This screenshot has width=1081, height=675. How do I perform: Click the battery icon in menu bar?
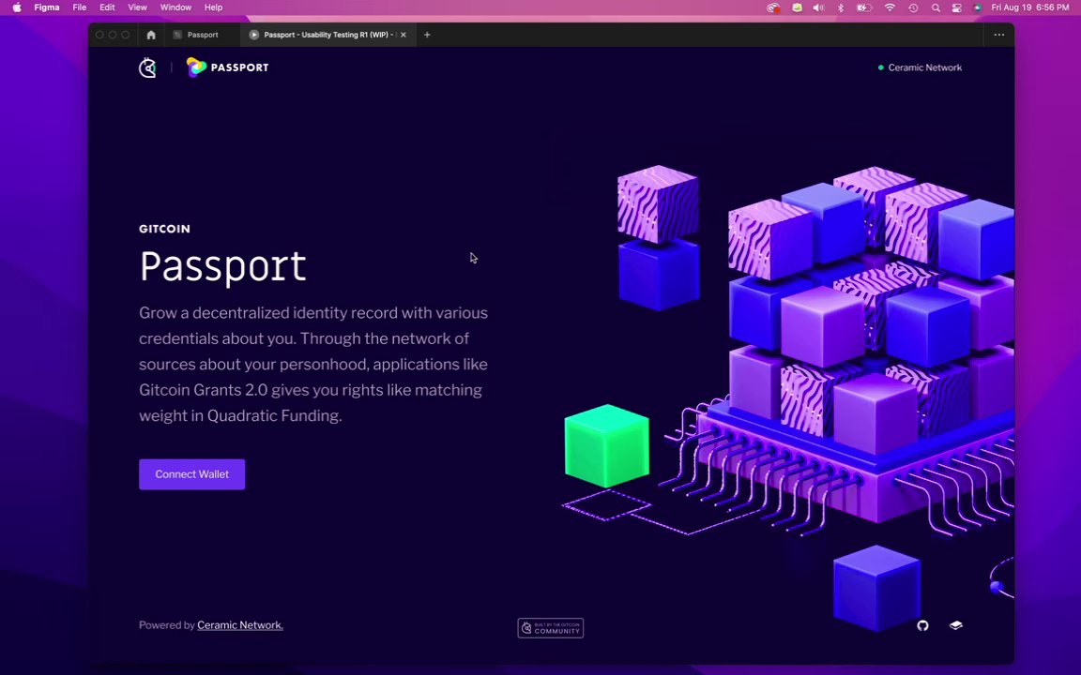point(864,7)
